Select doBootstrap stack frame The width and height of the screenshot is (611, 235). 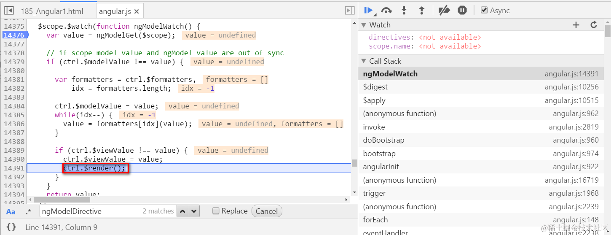pyautogui.click(x=481, y=140)
